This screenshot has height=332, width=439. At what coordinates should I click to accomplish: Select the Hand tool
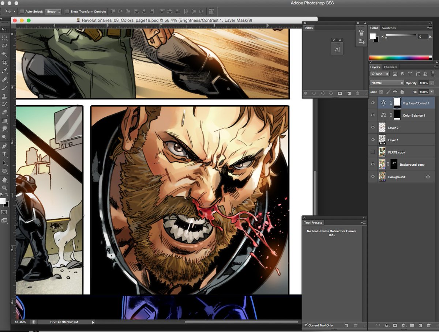[4, 180]
